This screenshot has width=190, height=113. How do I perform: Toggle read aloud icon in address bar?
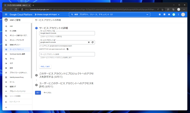(x=158, y=9)
